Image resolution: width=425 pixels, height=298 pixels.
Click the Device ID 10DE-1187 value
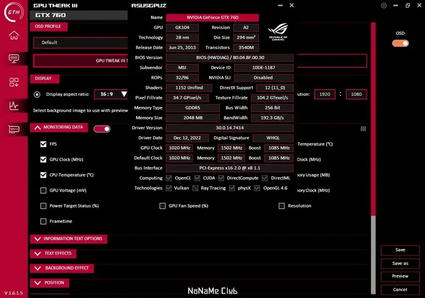point(263,68)
